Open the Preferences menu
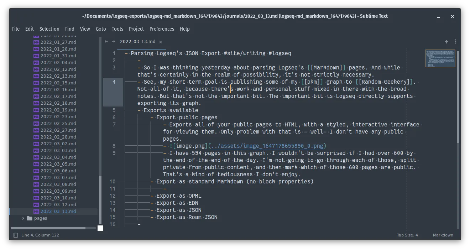Image resolution: width=470 pixels, height=250 pixels. [162, 29]
